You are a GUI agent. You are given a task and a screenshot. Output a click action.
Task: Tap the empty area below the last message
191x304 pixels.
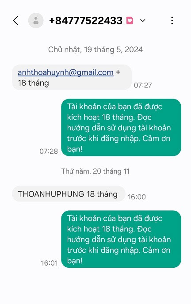click(x=95, y=286)
